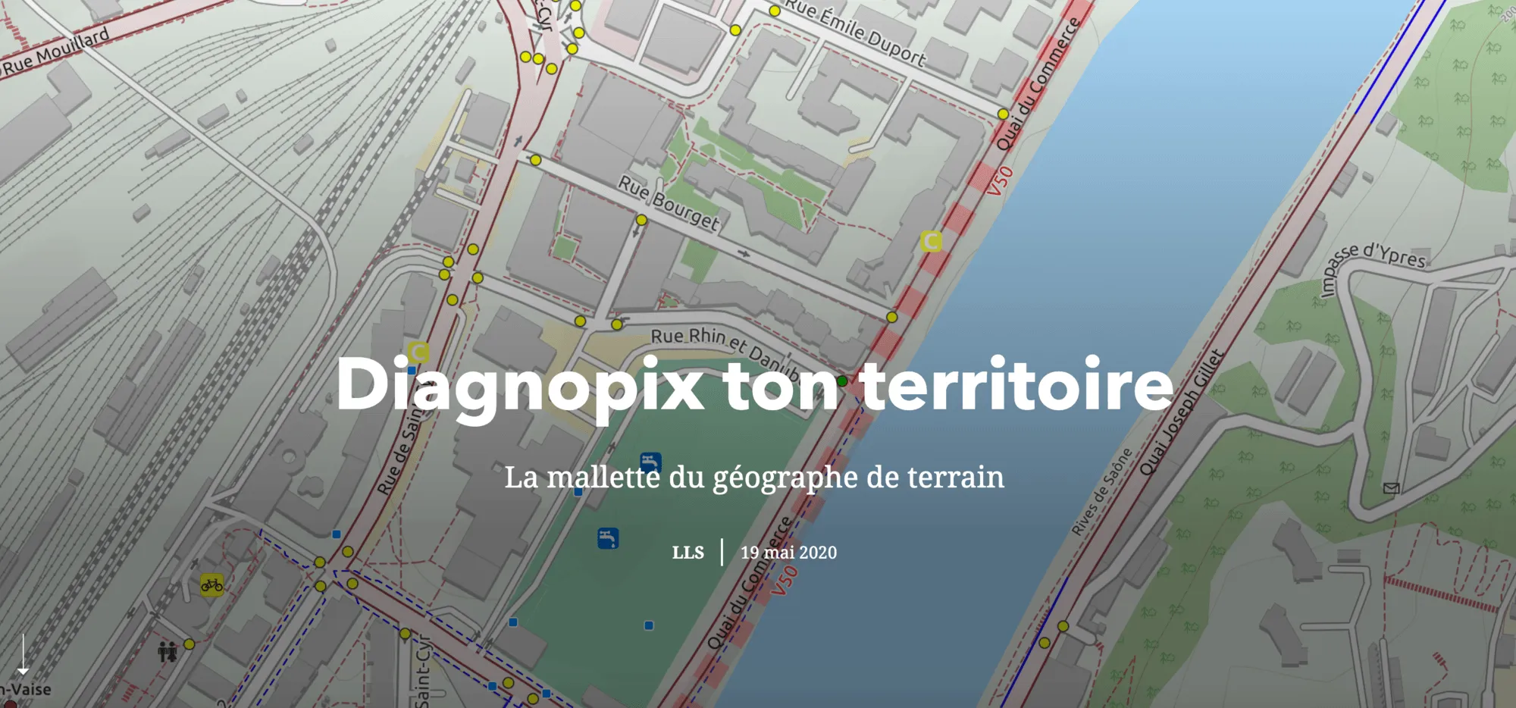Click the 'Rue Mouillard' street label
This screenshot has width=1516, height=708.
55,52
